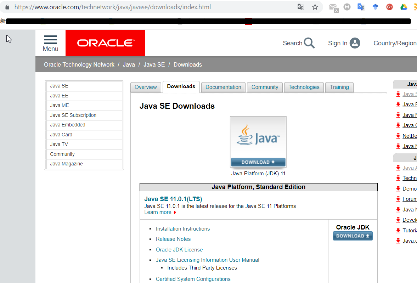Click red download icon beside Techn link
The image size is (417, 283).
point(398,178)
